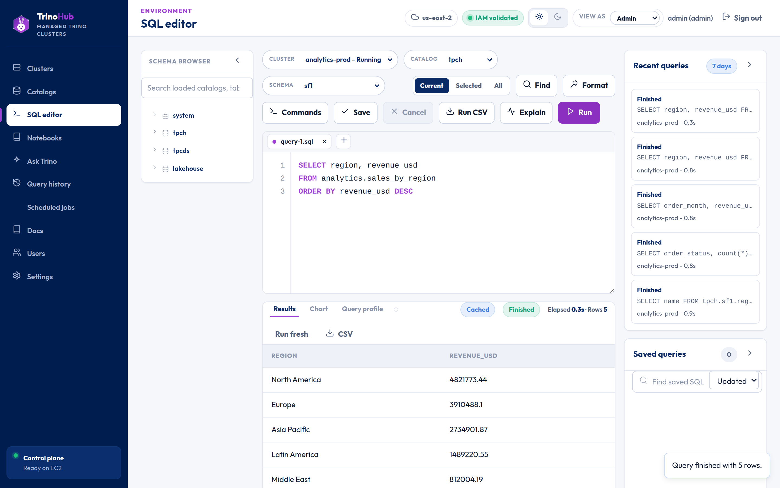Select system catalog database icon
780x488 pixels.
[165, 115]
